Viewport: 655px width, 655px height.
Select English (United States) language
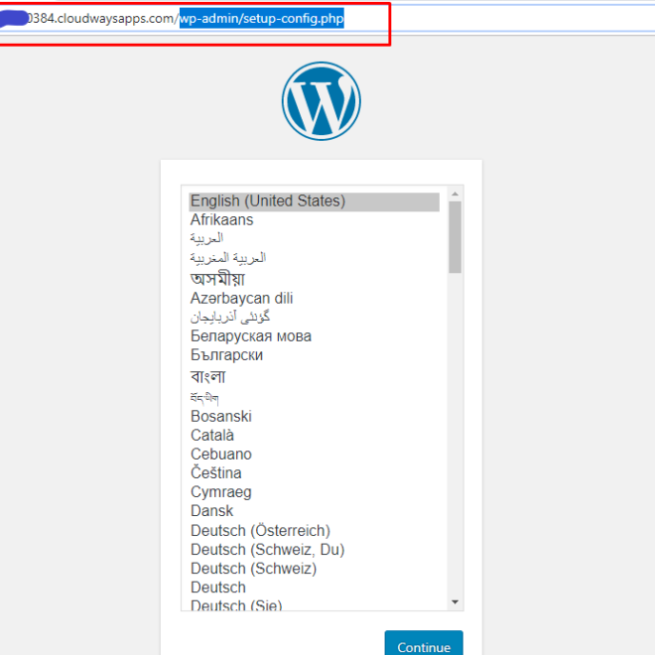coord(315,201)
